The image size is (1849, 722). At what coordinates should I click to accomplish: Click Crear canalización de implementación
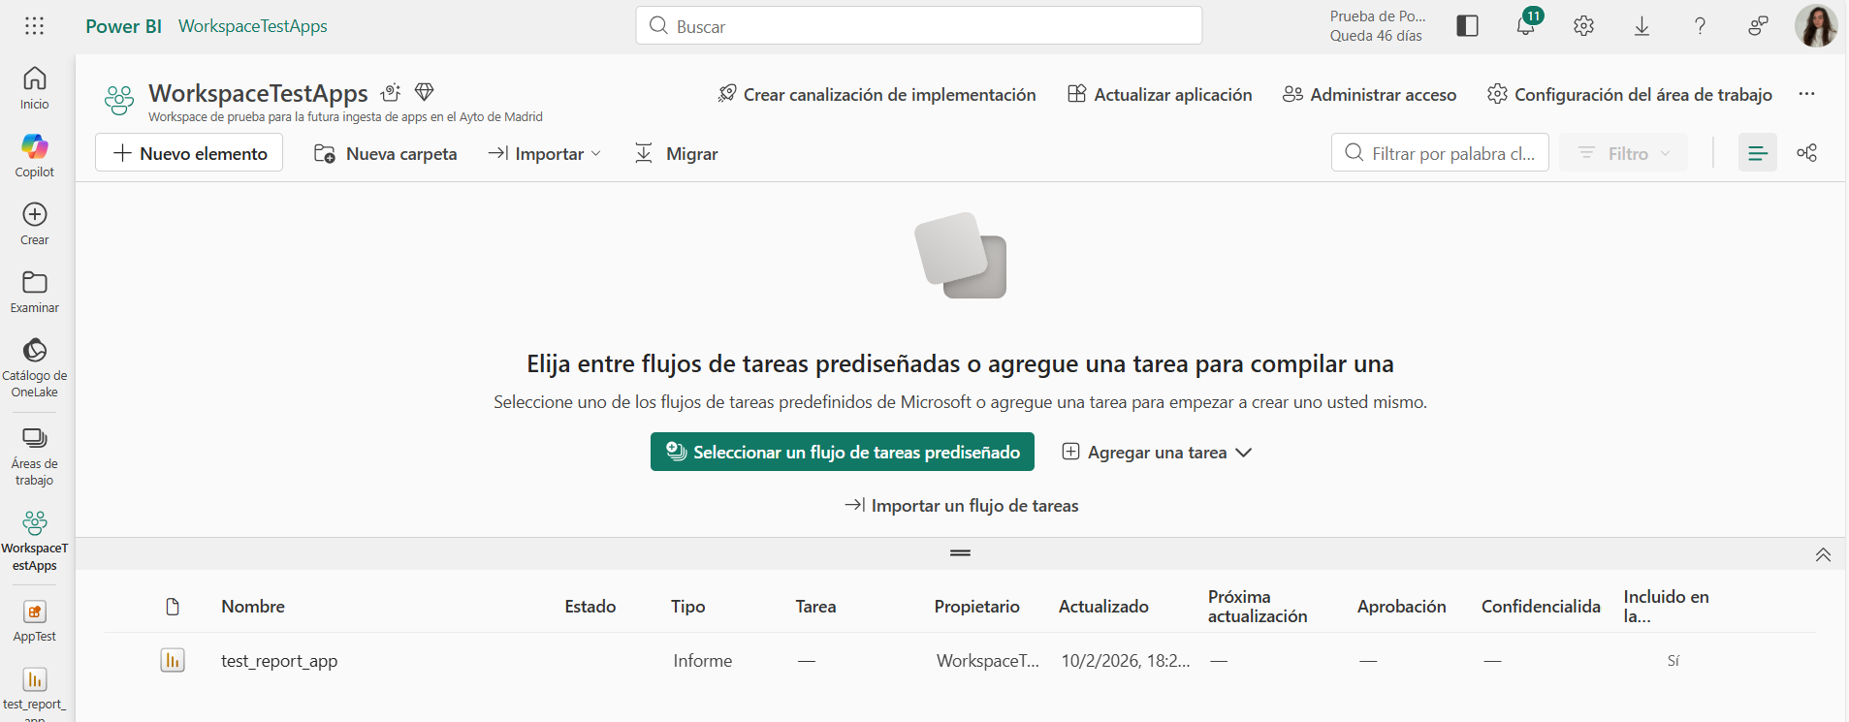click(x=877, y=94)
